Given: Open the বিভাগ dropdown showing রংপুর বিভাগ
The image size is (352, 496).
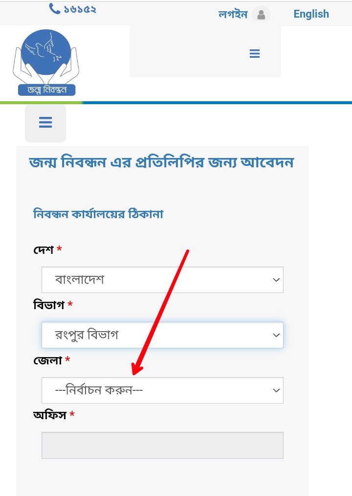Looking at the screenshot, I should pos(163,335).
